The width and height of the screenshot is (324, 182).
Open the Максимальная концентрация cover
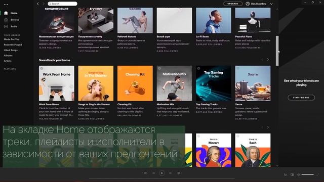tap(57, 20)
